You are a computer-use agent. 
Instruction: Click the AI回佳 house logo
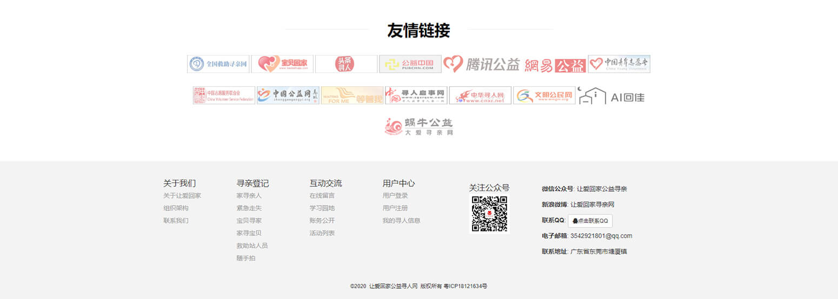tap(611, 96)
